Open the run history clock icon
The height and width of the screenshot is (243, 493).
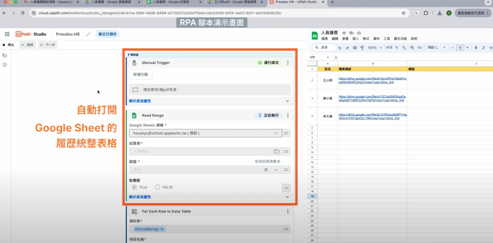5,65
